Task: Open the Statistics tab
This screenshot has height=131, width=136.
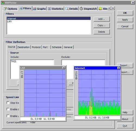Action: (x=55, y=9)
